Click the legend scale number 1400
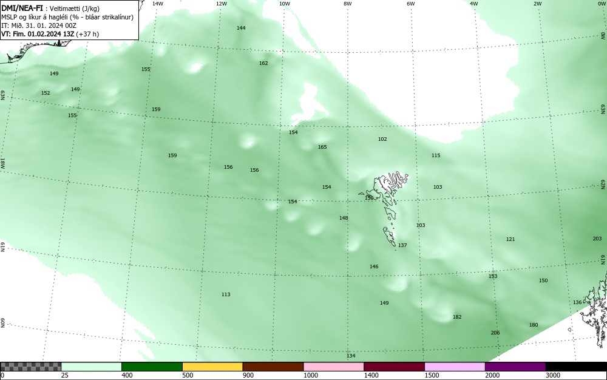 point(371,375)
